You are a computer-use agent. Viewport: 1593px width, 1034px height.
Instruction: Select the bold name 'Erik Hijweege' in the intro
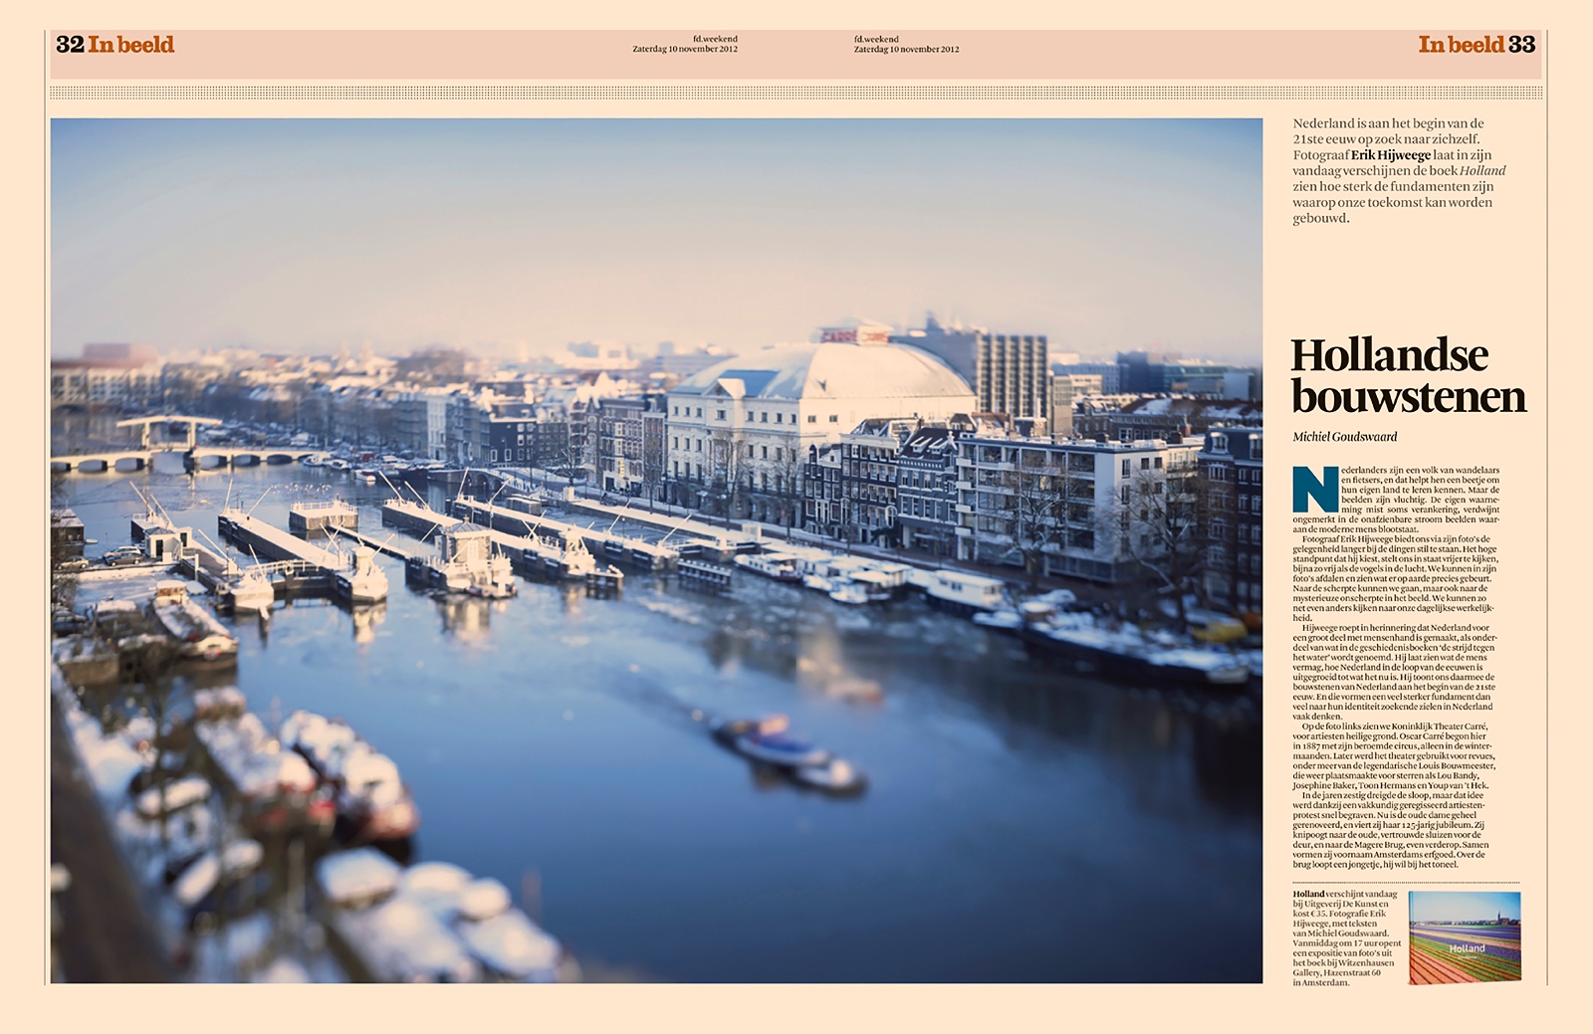(1391, 155)
